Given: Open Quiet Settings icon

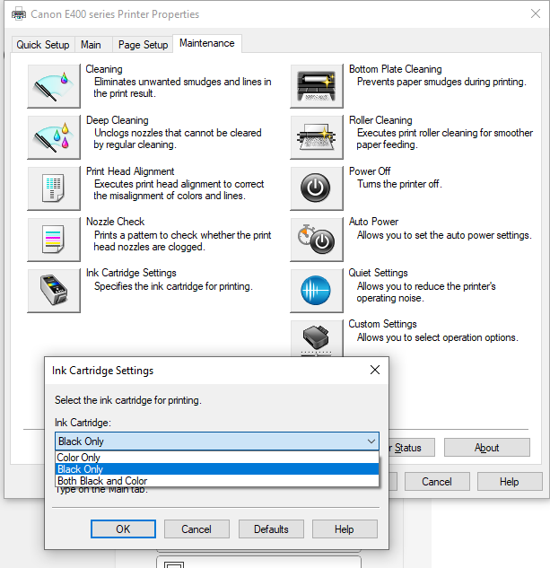Looking at the screenshot, I should 317,291.
